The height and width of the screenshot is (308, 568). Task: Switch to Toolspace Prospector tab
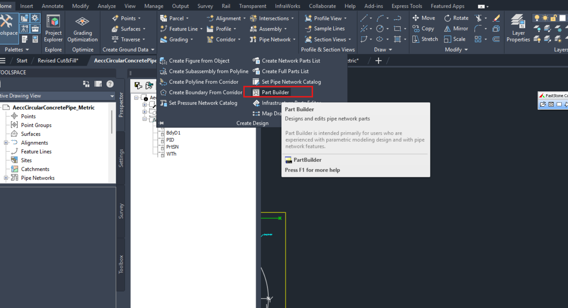(121, 105)
